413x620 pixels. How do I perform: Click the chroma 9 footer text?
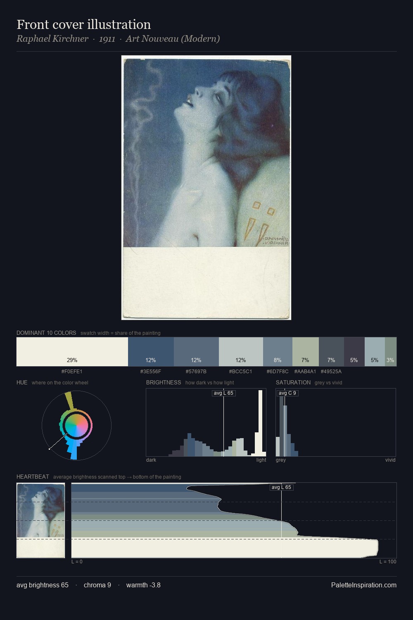click(x=97, y=585)
